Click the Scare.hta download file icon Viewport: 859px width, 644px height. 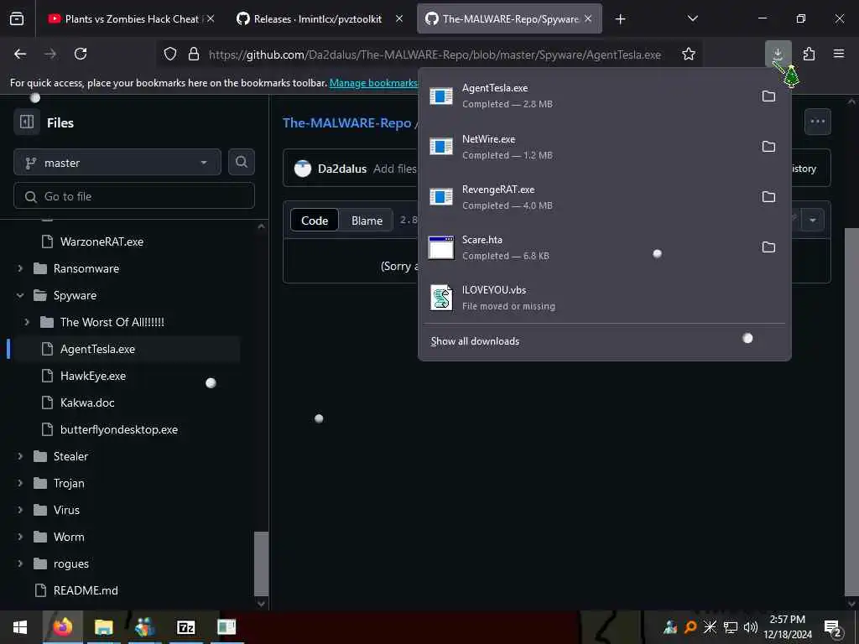click(441, 247)
